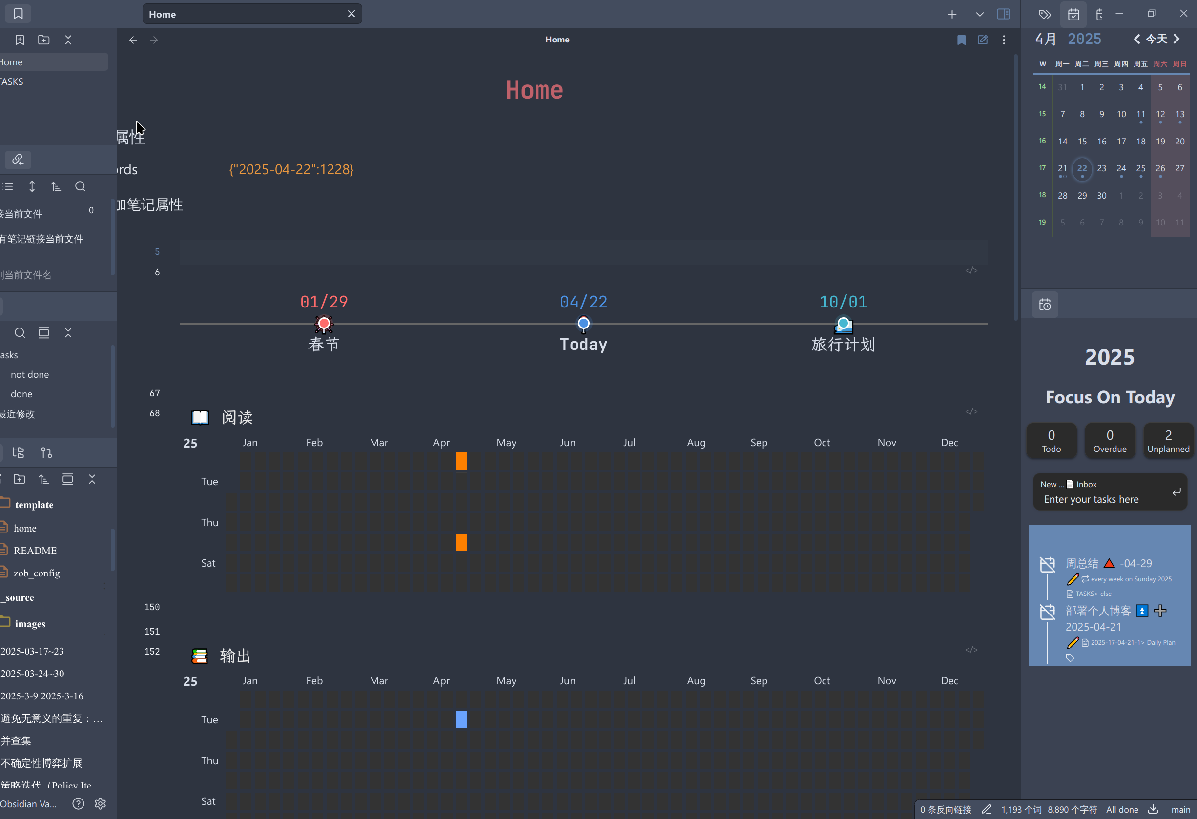Navigate back with the left arrow
This screenshot has width=1197, height=819.
click(133, 40)
